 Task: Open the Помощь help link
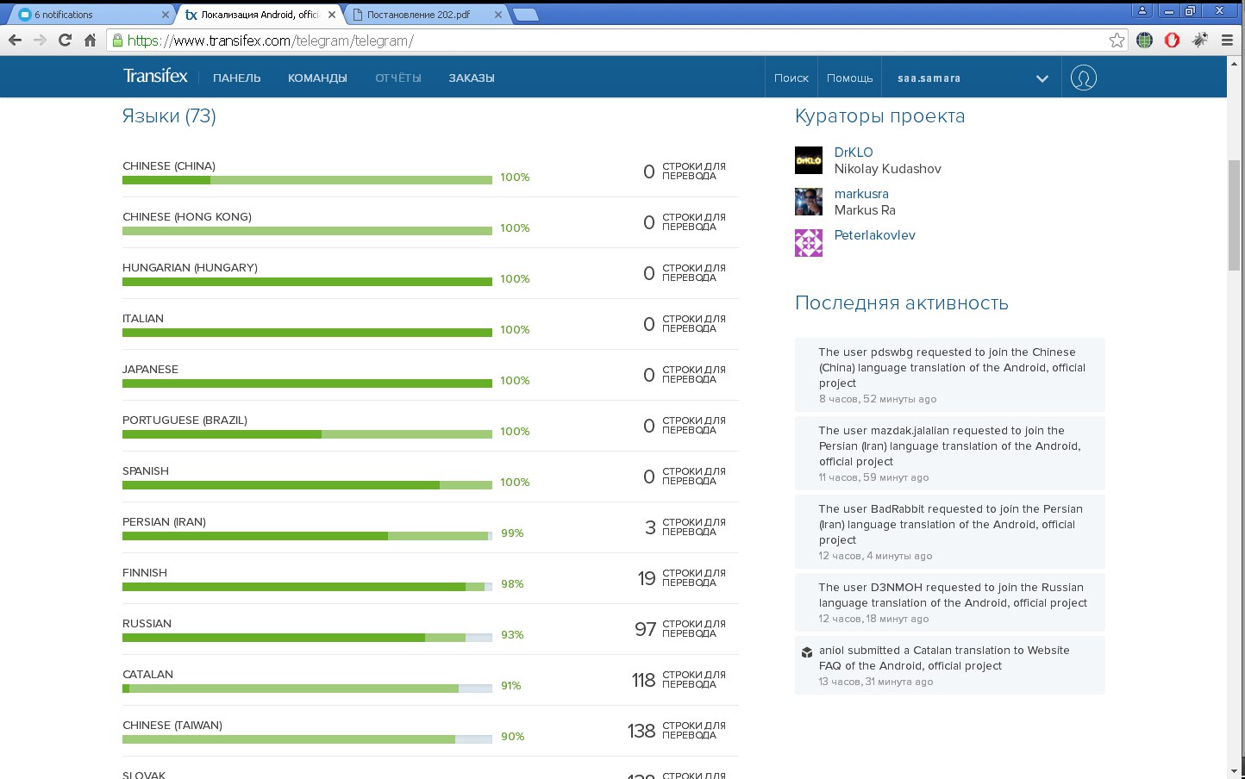[x=850, y=78]
